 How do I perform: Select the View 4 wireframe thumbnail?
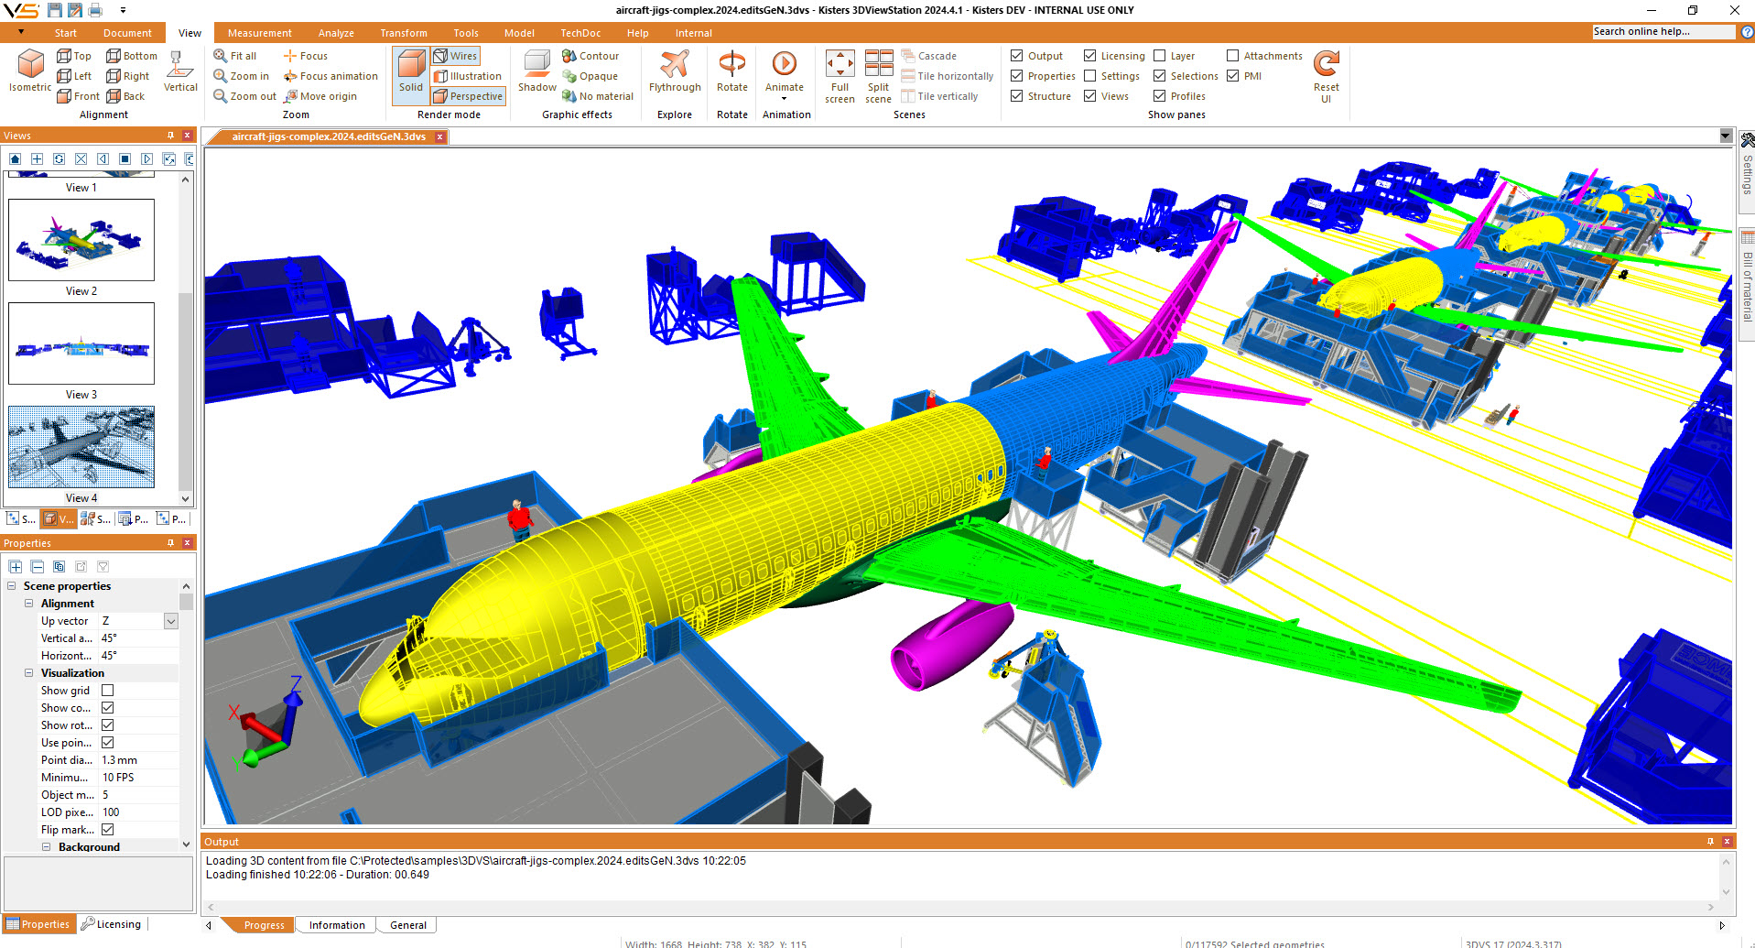pos(81,446)
